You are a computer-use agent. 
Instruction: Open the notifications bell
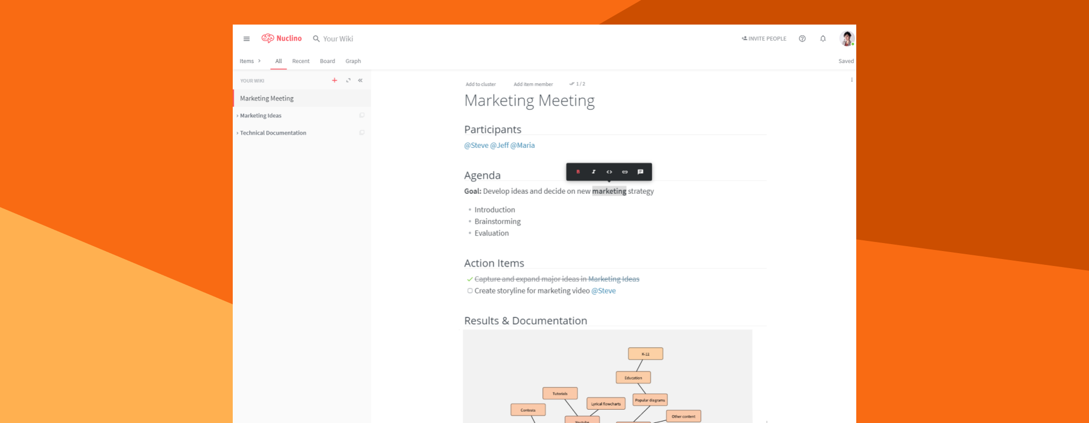[x=823, y=38]
